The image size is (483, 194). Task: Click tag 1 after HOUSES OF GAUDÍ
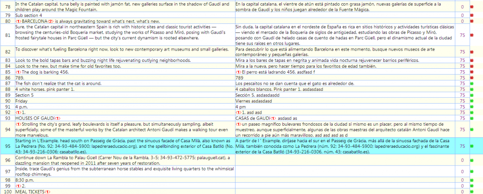point(58,118)
